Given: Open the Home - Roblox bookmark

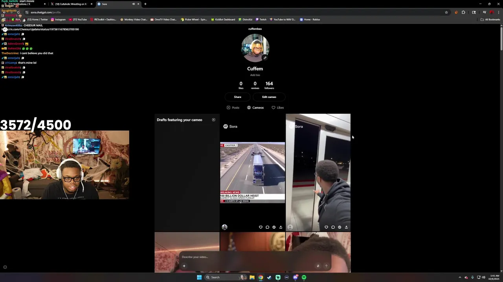Looking at the screenshot, I should (310, 20).
